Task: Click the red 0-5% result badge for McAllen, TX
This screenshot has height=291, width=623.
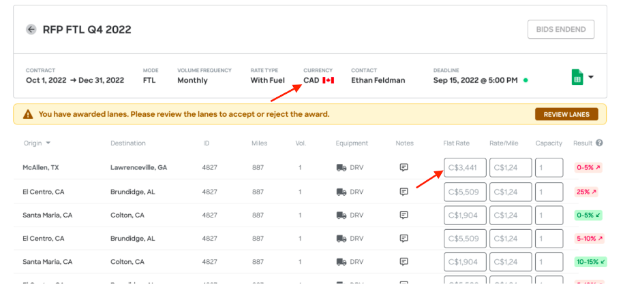Action: coord(588,168)
